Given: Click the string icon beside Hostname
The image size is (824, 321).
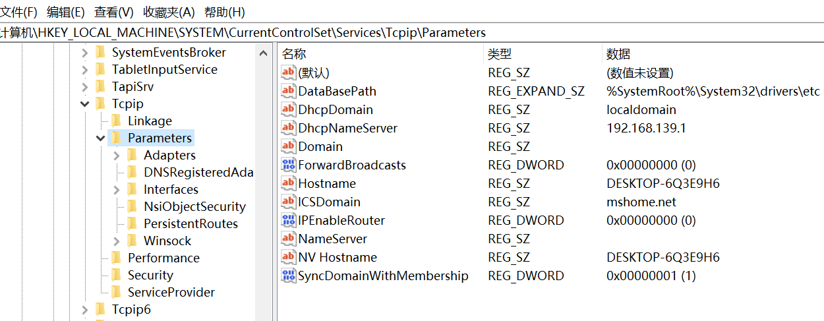Looking at the screenshot, I should pos(289,183).
